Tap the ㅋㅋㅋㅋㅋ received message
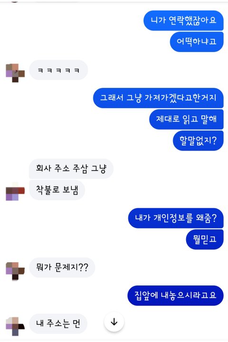This screenshot has width=228, height=342. (x=58, y=70)
